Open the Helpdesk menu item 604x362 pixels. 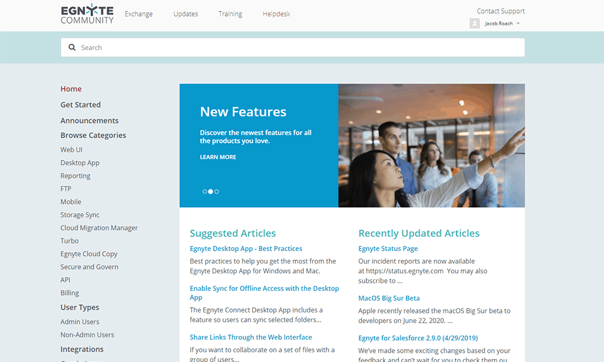click(x=276, y=14)
